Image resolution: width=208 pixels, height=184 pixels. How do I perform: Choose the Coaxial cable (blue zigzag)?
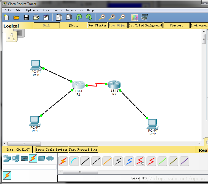click(129, 161)
